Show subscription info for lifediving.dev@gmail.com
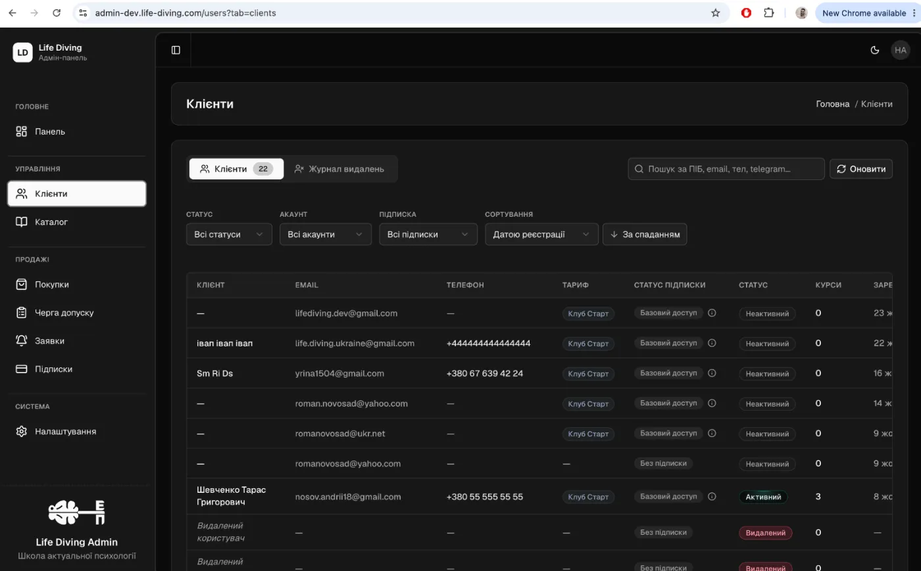 pos(712,313)
